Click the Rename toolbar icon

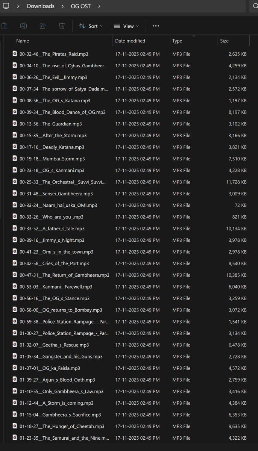point(23,26)
